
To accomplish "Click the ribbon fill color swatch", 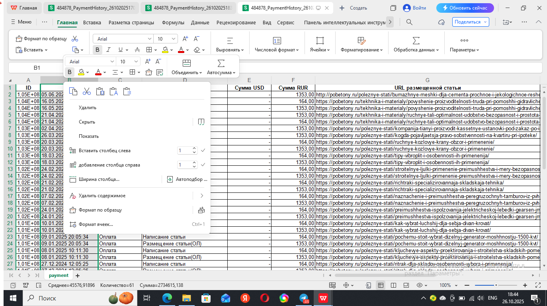I will tap(165, 50).
